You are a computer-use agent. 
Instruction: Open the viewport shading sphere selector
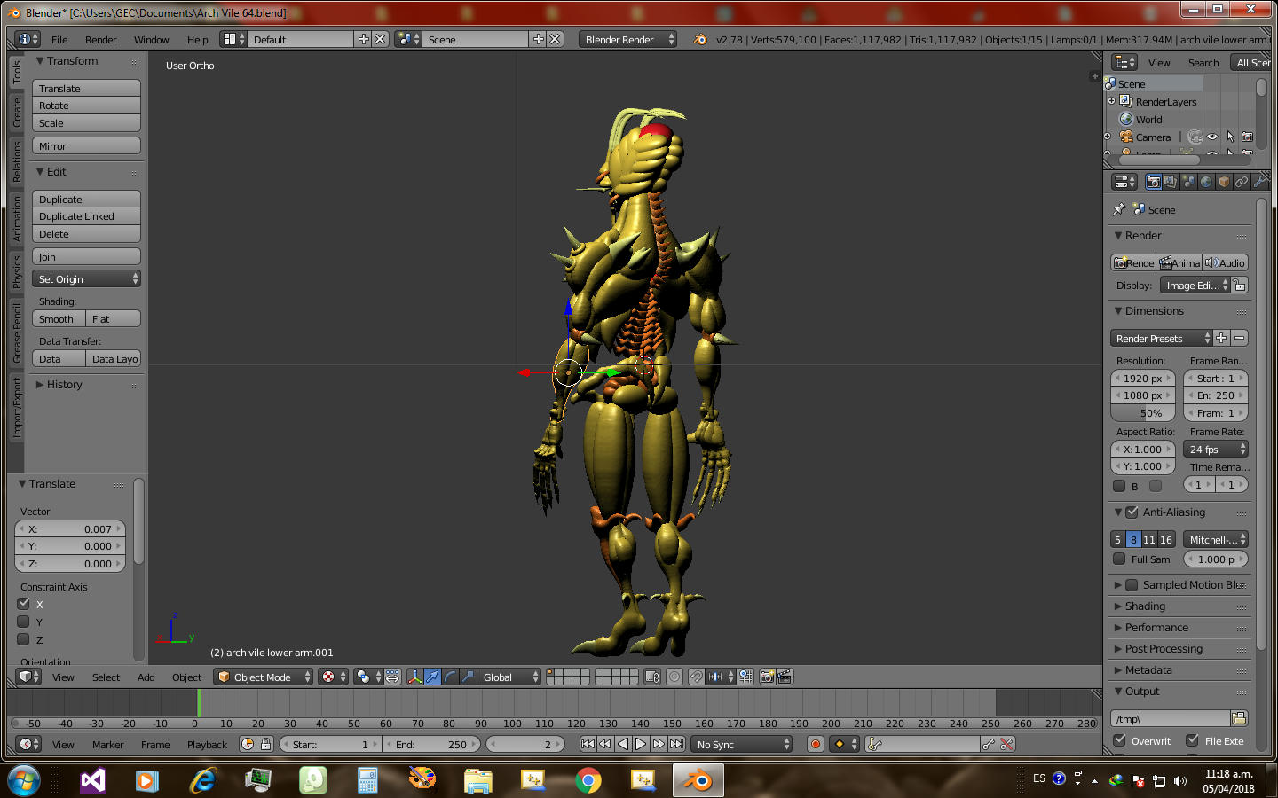pyautogui.click(x=333, y=677)
